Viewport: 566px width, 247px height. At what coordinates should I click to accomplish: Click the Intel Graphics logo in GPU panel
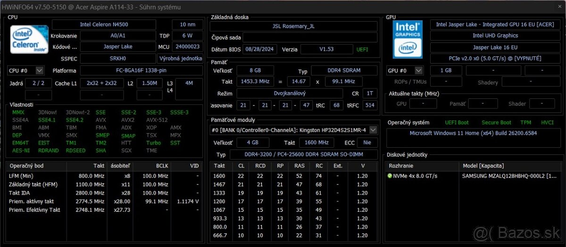point(408,39)
